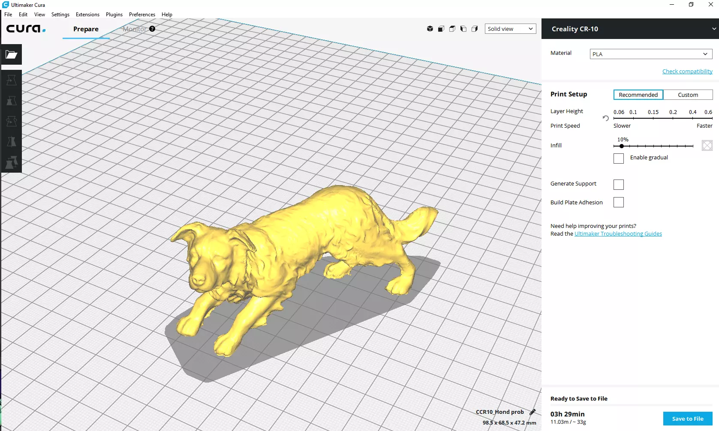Switch to the Prepare tab

(x=86, y=29)
